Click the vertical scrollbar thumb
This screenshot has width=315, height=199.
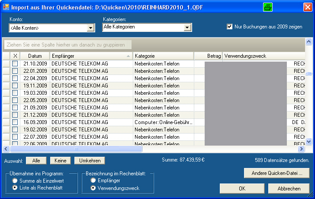coord(309,74)
